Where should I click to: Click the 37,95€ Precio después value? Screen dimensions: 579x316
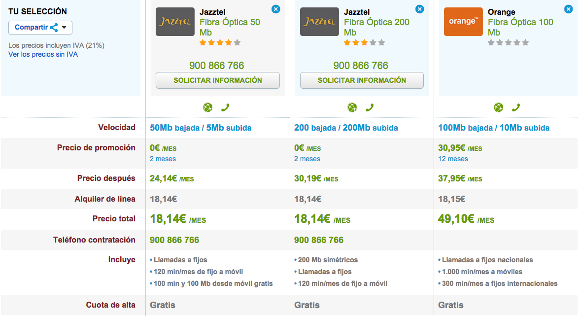click(x=460, y=179)
